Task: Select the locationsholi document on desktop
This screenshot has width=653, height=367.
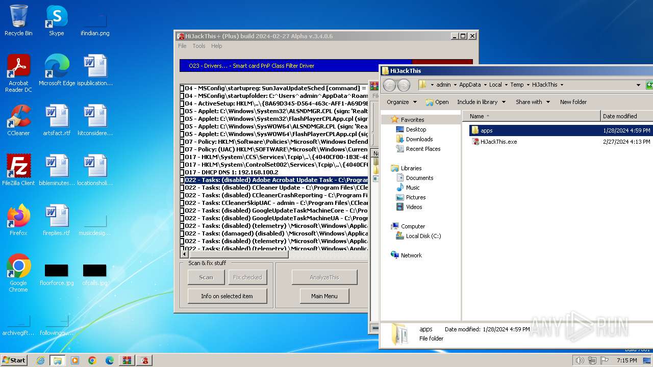Action: (x=95, y=170)
